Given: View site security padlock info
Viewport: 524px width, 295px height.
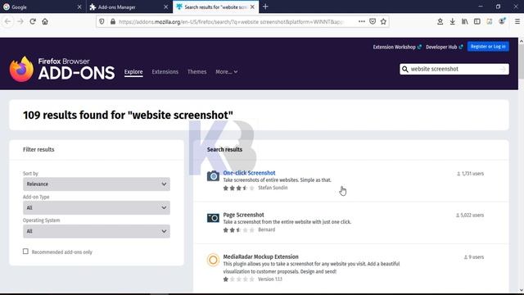Looking at the screenshot, I should pos(113,21).
